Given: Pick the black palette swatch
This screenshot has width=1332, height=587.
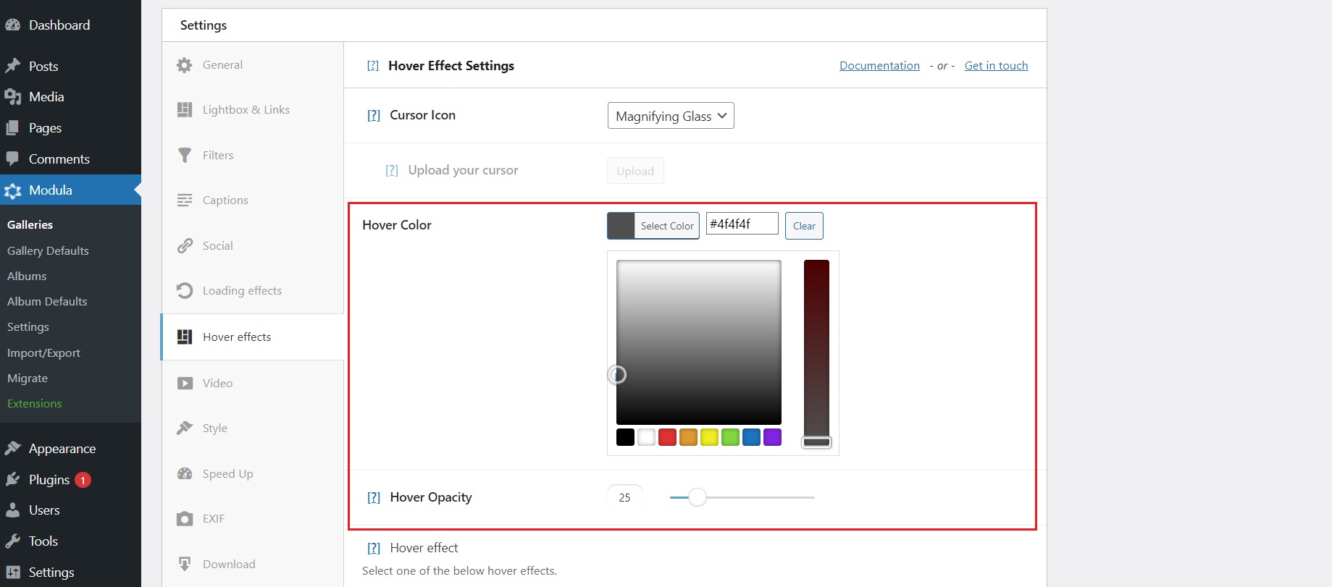Looking at the screenshot, I should pos(625,437).
